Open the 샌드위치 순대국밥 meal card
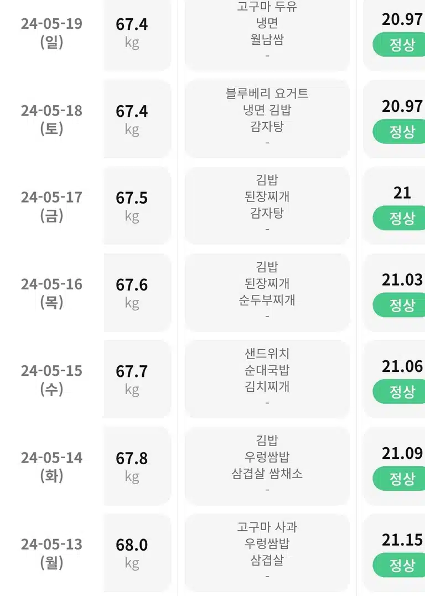Viewport: 425px width, 596px height. click(267, 379)
